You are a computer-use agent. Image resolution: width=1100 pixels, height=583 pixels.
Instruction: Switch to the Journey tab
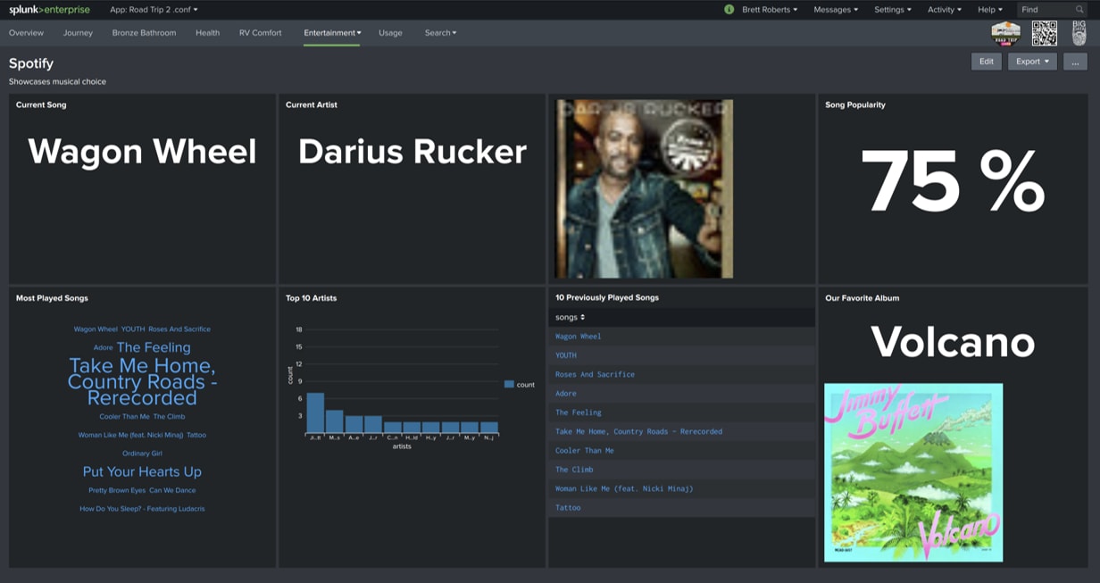coord(78,33)
